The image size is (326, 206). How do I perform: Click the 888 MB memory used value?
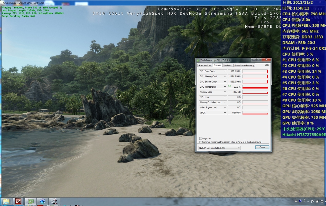point(235,92)
